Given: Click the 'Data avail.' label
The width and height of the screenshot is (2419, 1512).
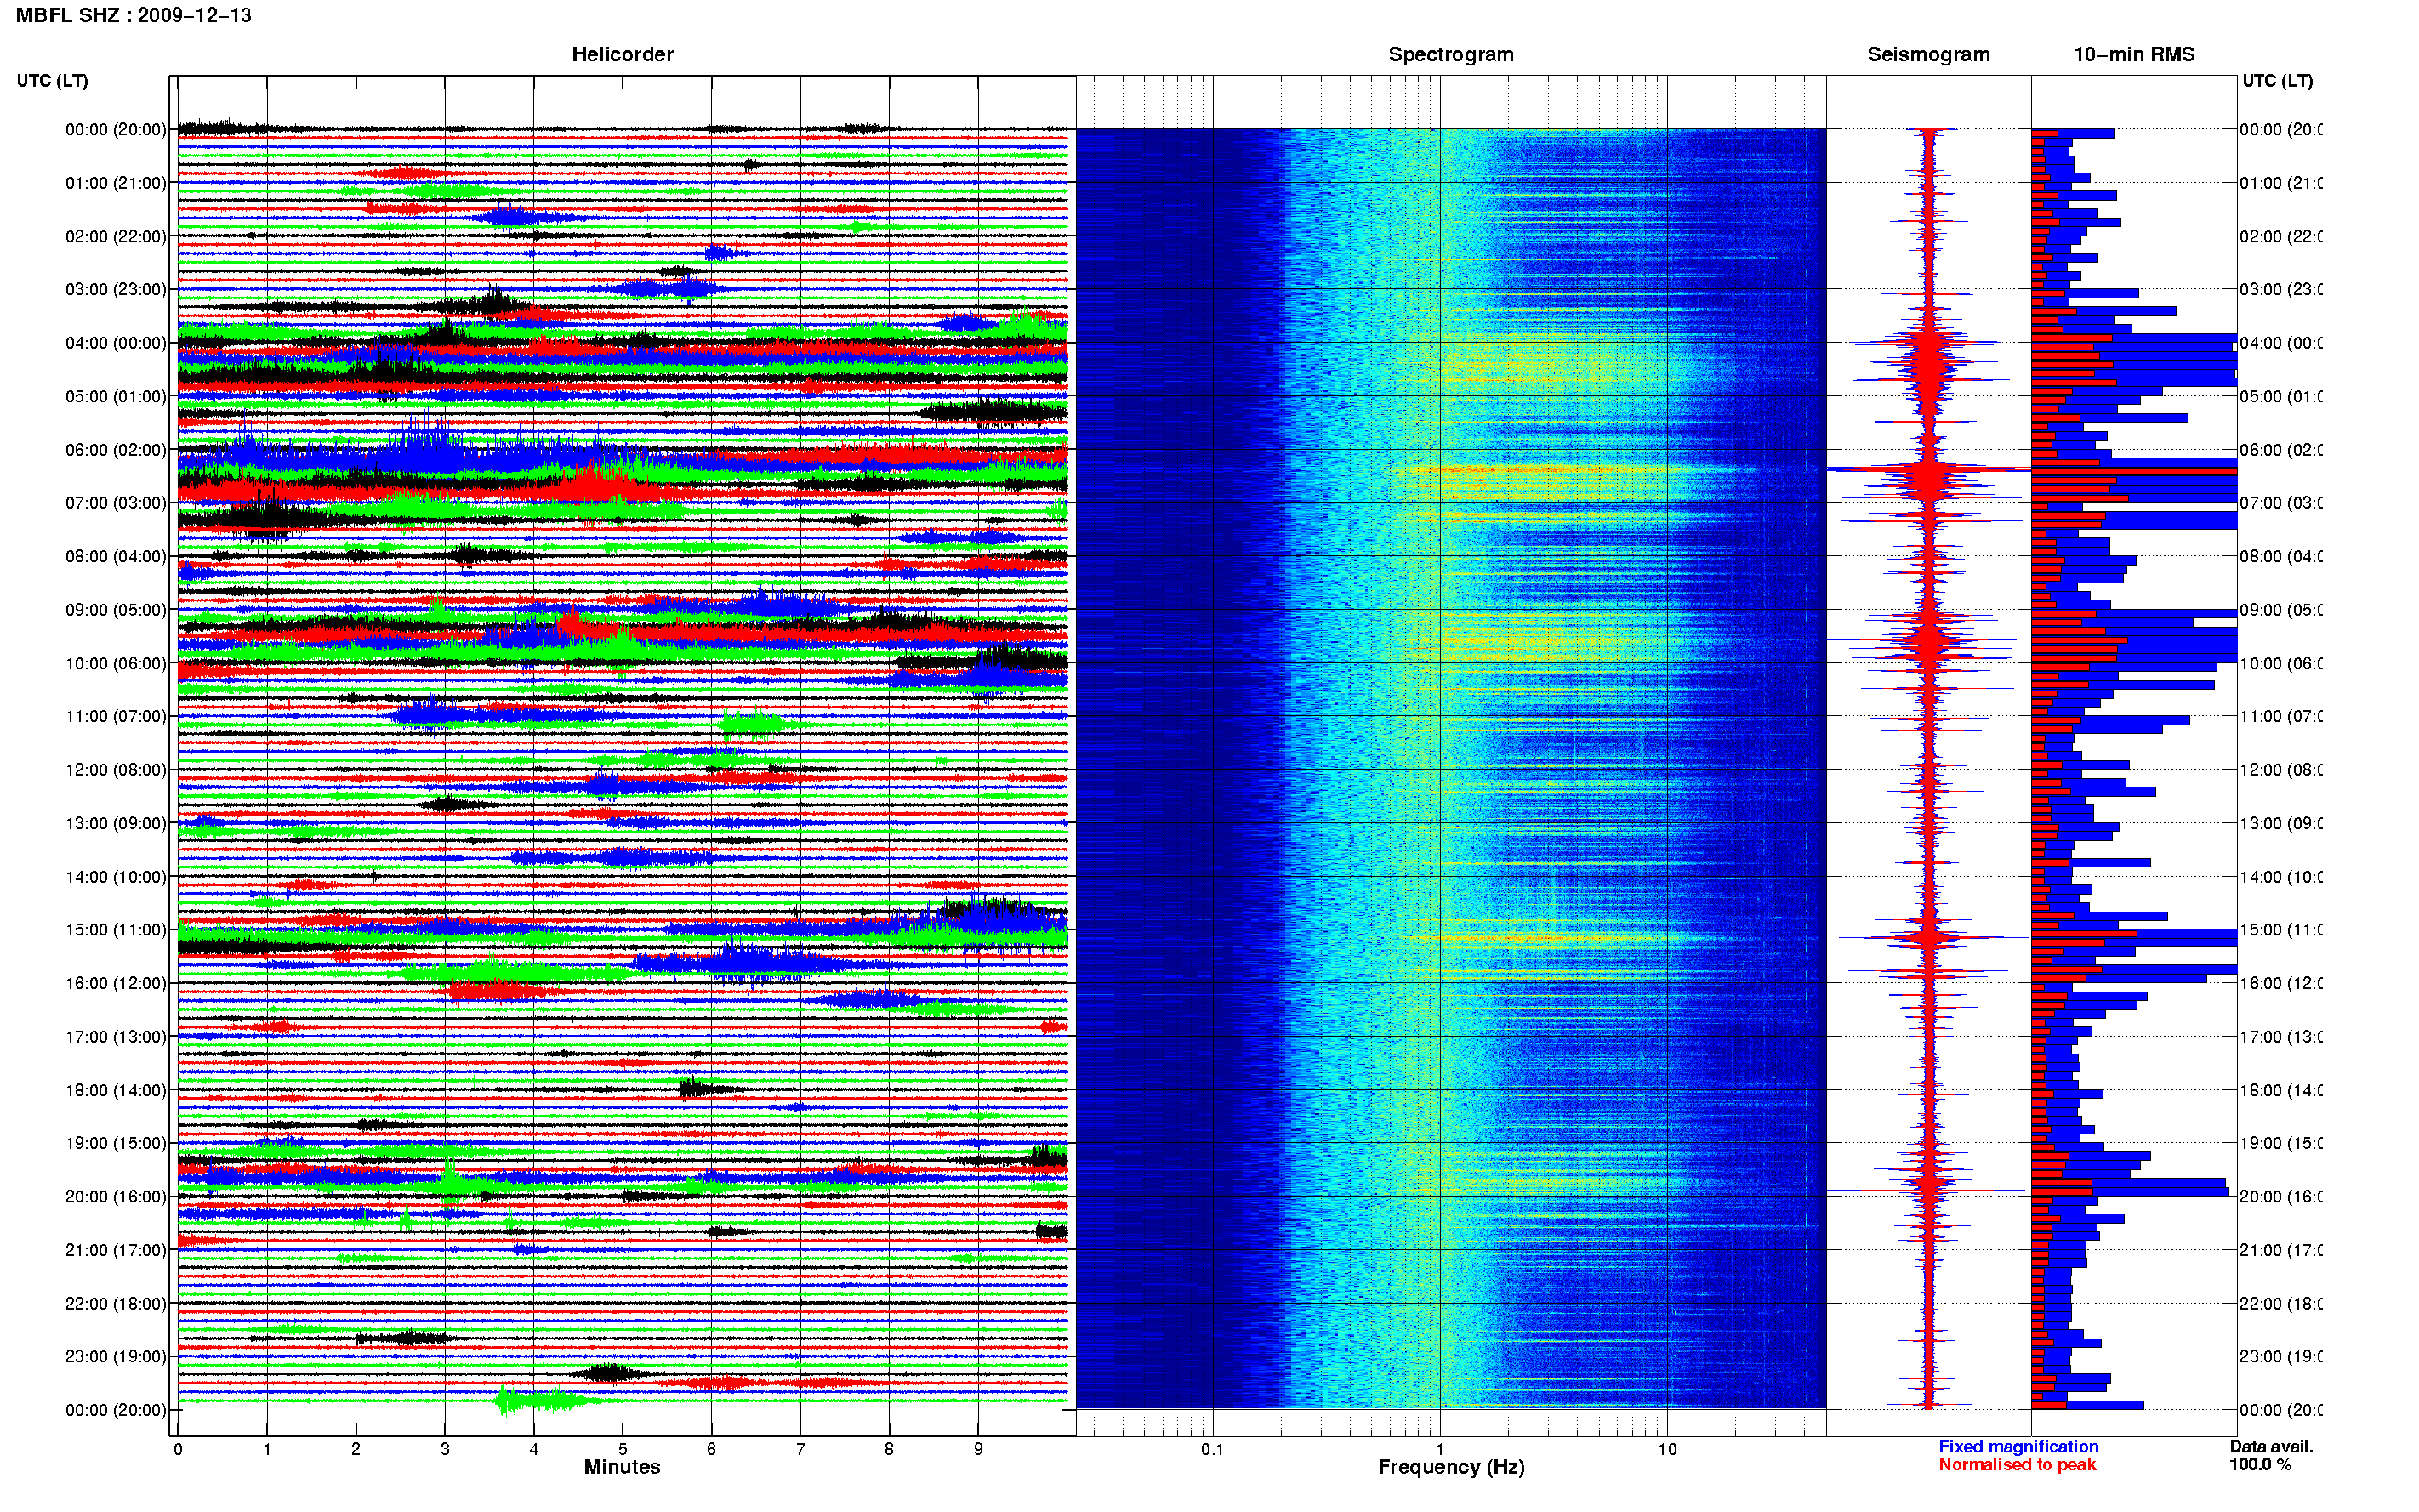Looking at the screenshot, I should coord(2271,1447).
